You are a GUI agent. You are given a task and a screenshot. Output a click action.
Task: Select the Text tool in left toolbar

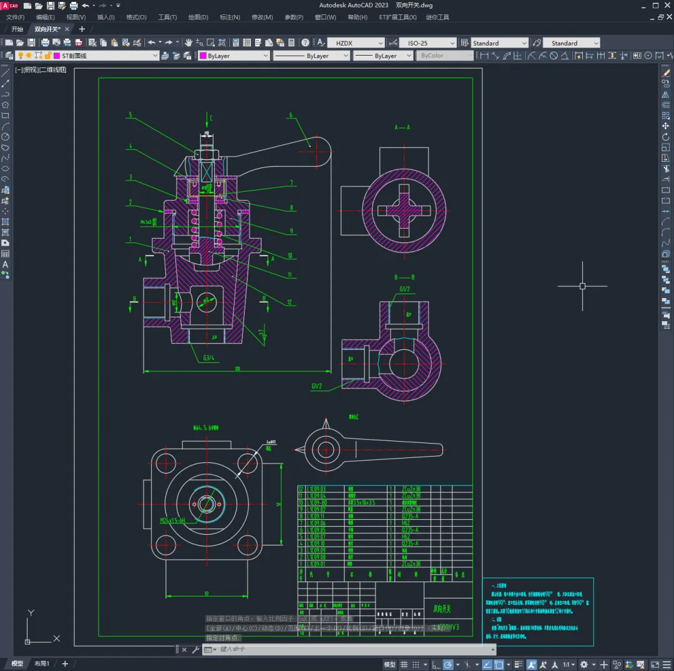tap(6, 264)
